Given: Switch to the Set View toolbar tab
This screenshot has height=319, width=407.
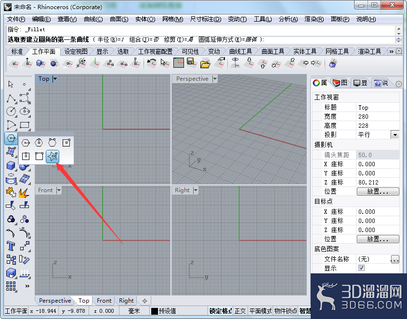Looking at the screenshot, I should [x=76, y=51].
